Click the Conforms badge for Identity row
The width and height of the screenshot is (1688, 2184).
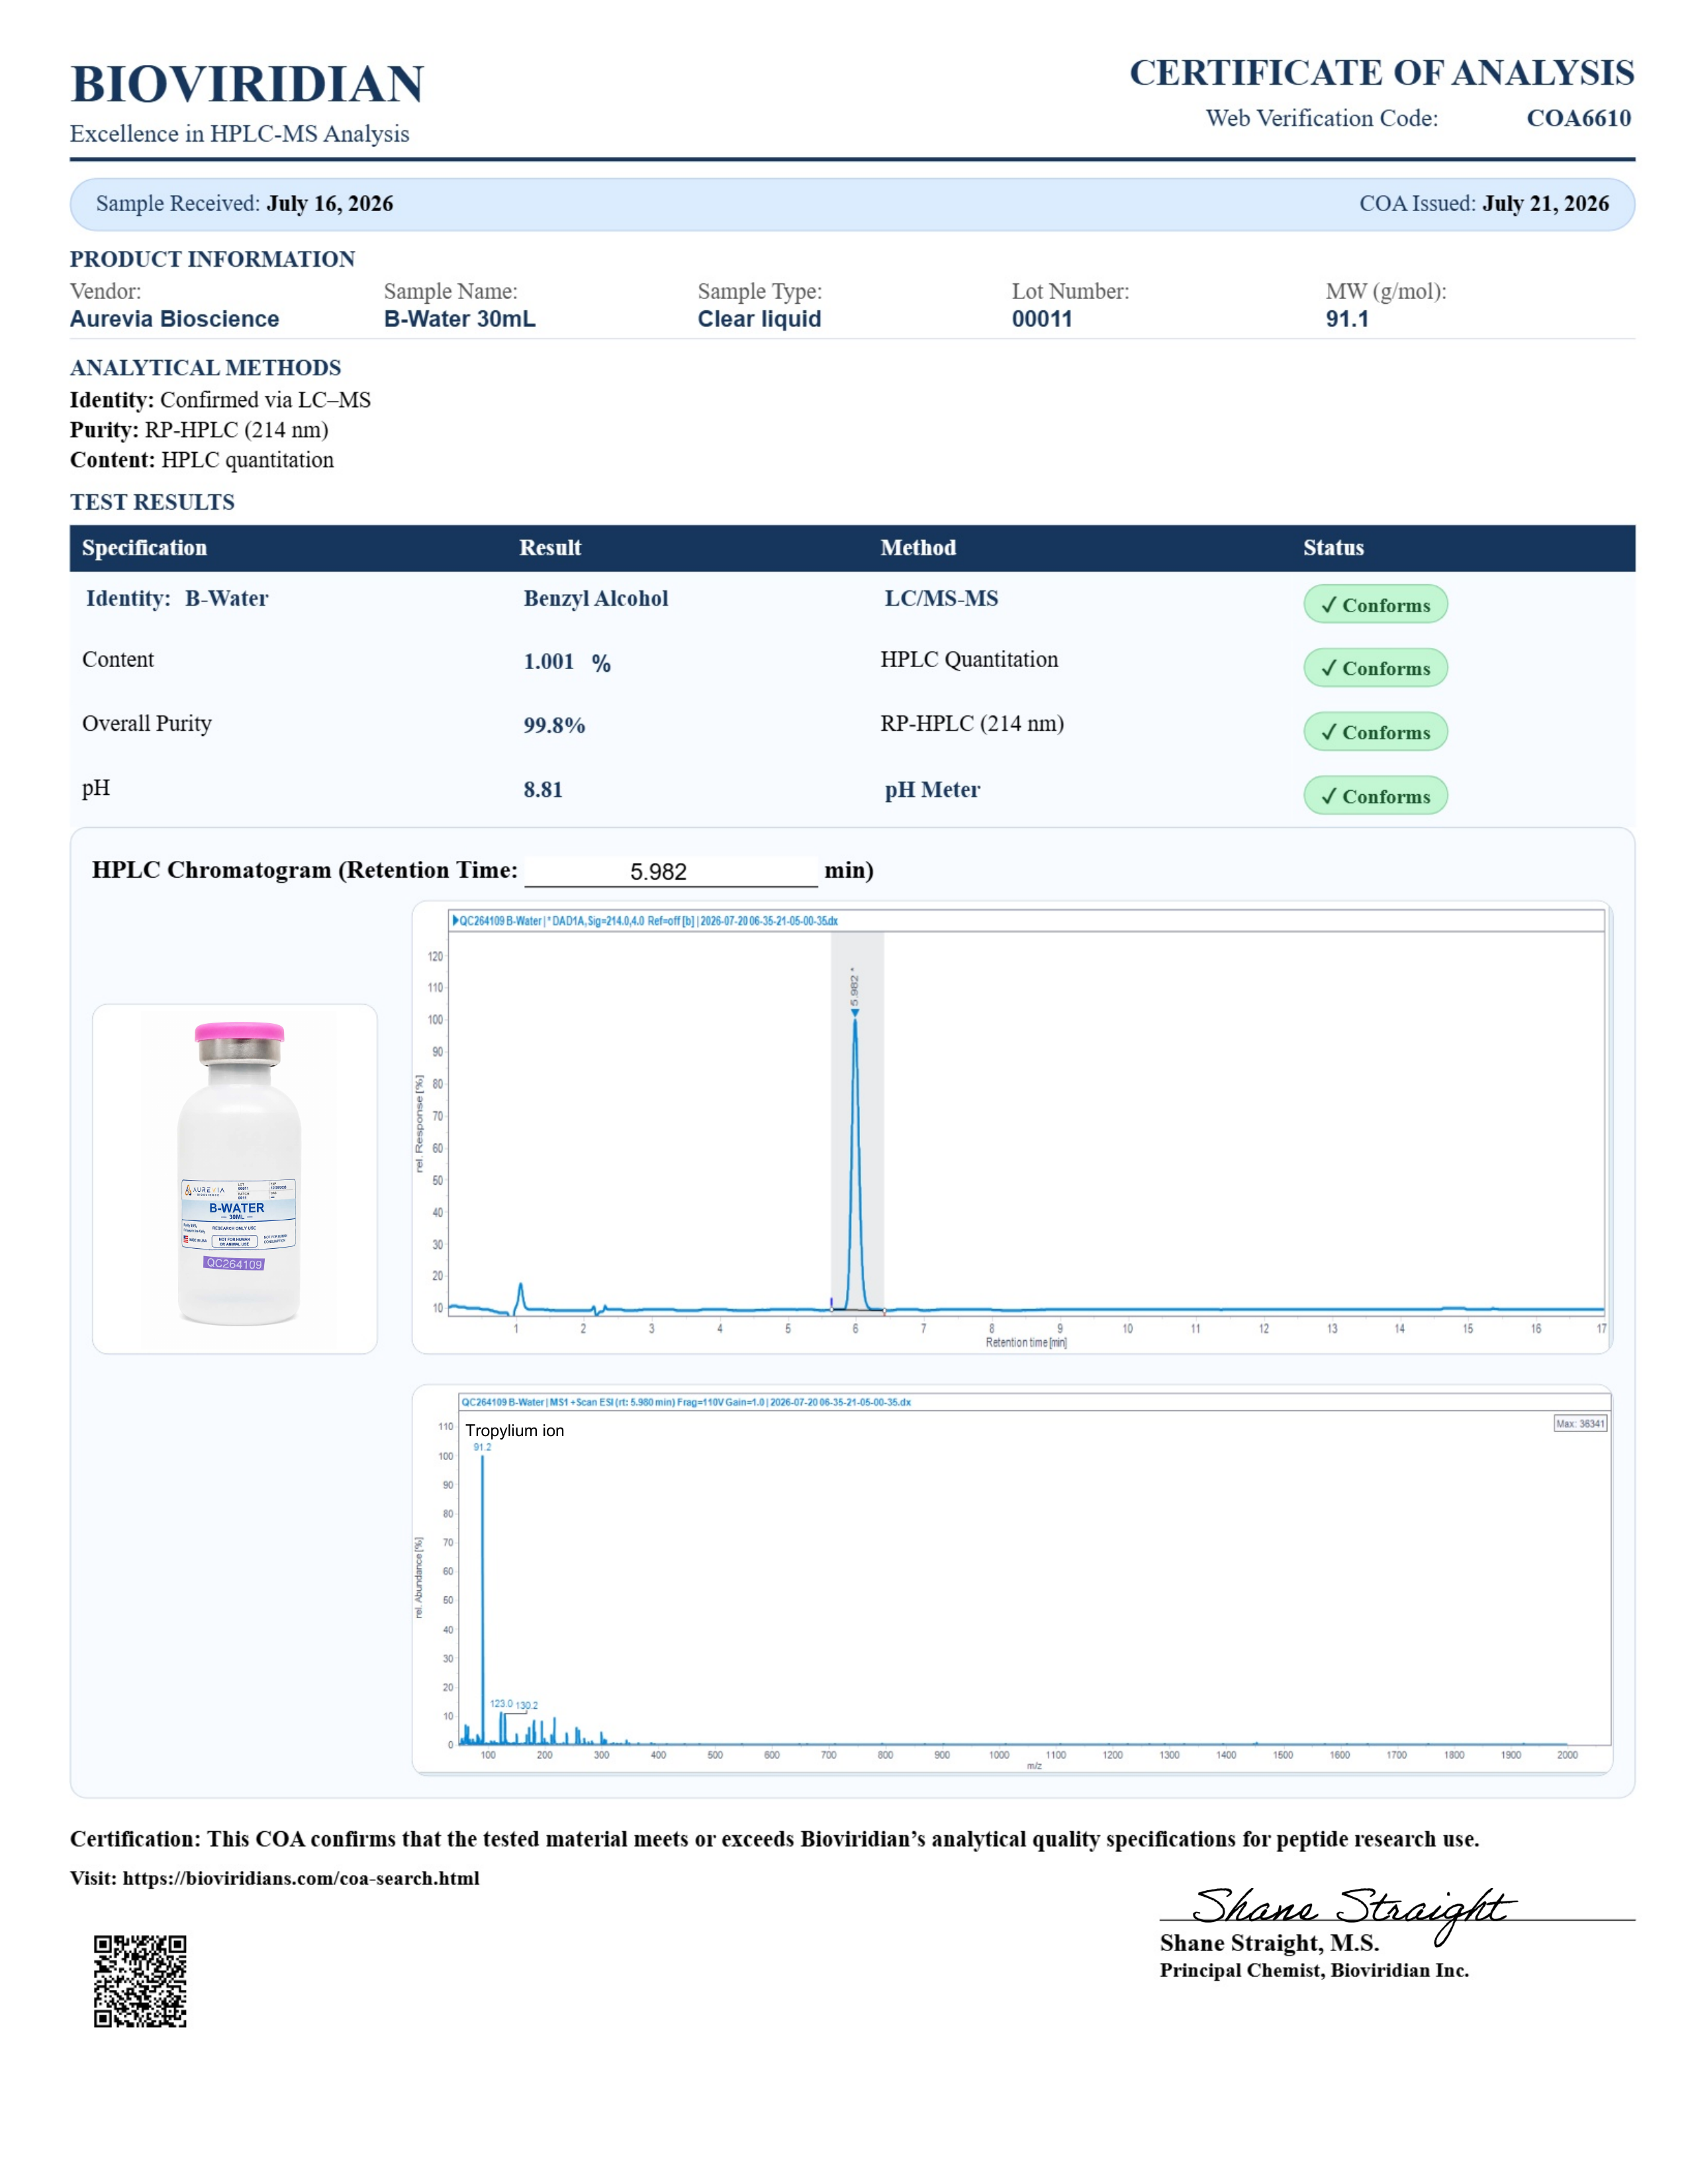[x=1375, y=604]
